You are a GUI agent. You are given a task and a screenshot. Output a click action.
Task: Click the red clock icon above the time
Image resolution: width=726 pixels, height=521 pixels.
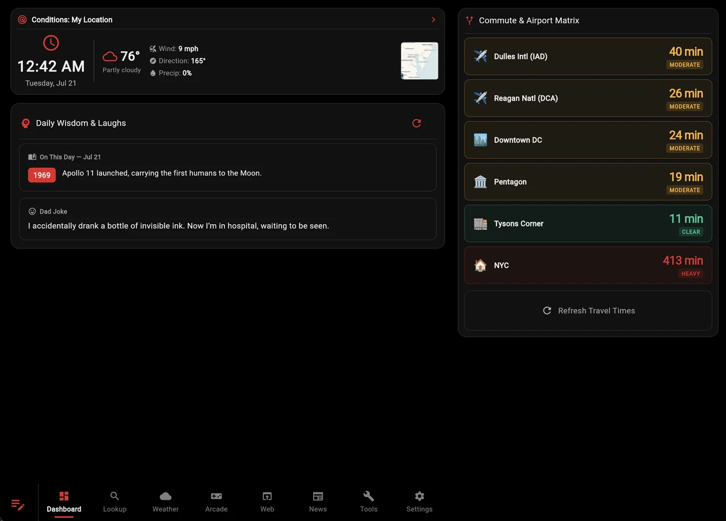pyautogui.click(x=51, y=43)
